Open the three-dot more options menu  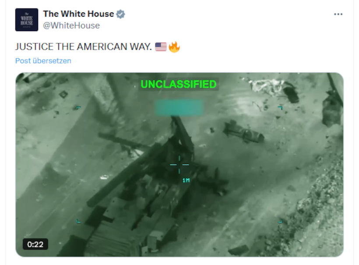click(x=338, y=14)
